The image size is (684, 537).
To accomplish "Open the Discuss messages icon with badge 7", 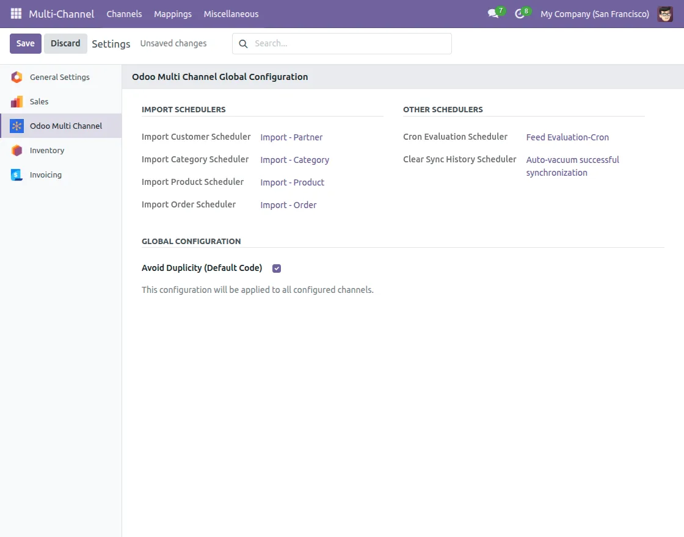I will [x=492, y=14].
